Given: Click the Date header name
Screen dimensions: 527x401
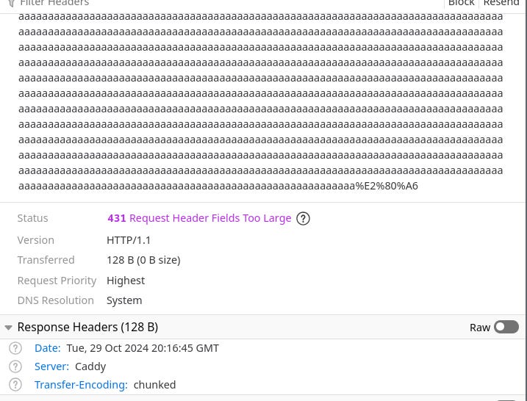Looking at the screenshot, I should click(x=47, y=348).
